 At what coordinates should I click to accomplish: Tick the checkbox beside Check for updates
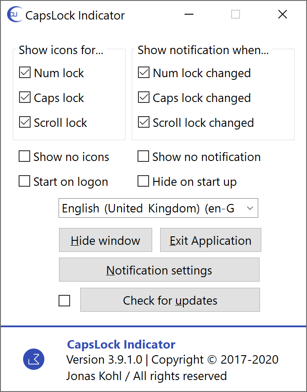click(x=64, y=301)
